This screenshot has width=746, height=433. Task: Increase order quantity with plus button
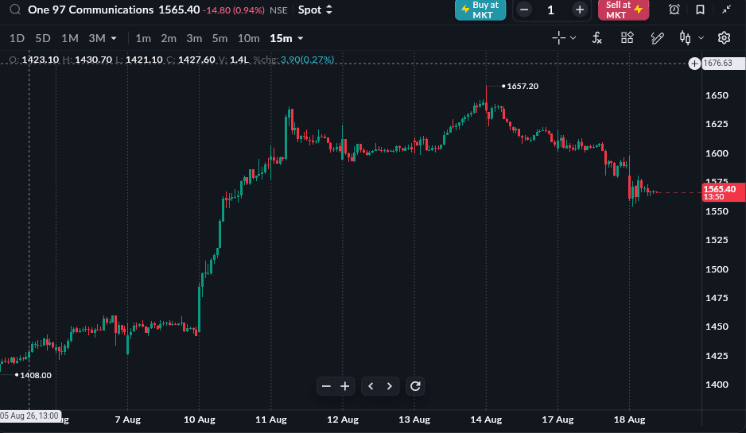click(x=580, y=10)
